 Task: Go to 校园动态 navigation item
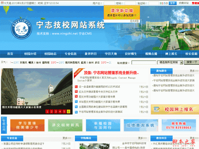50,54
